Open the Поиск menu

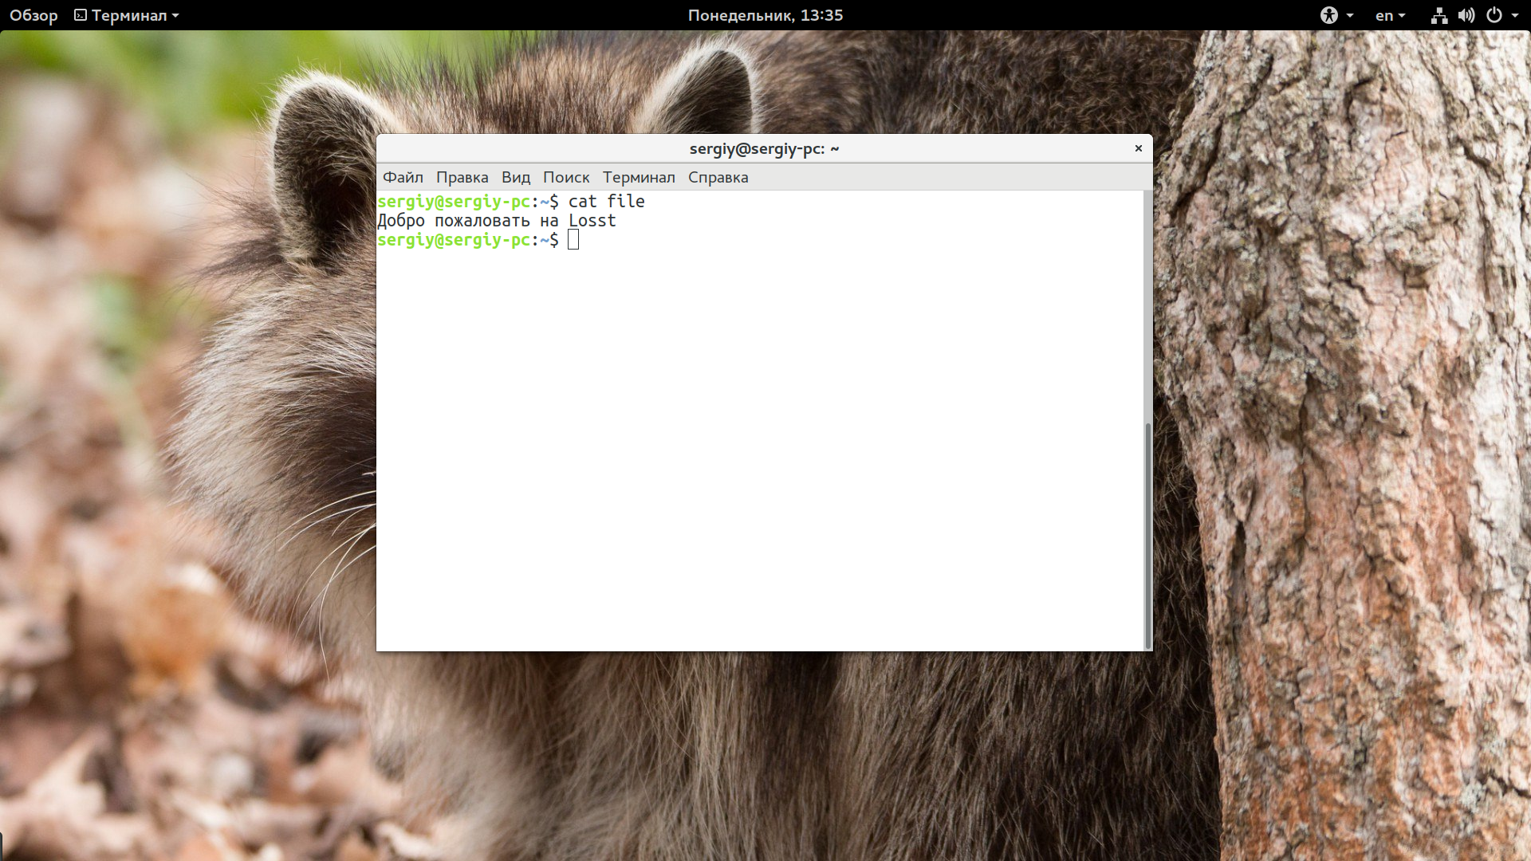click(565, 177)
